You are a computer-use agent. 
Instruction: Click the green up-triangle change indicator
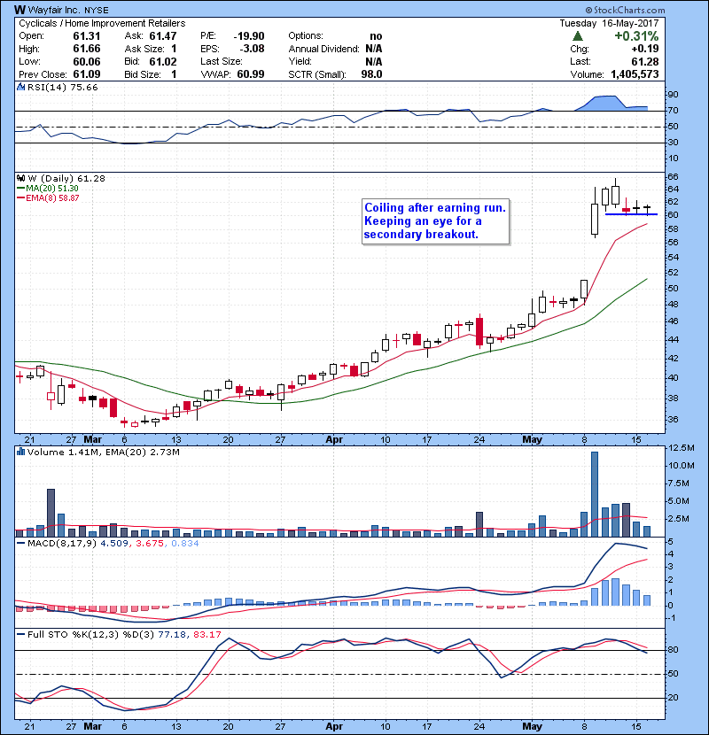pos(578,36)
